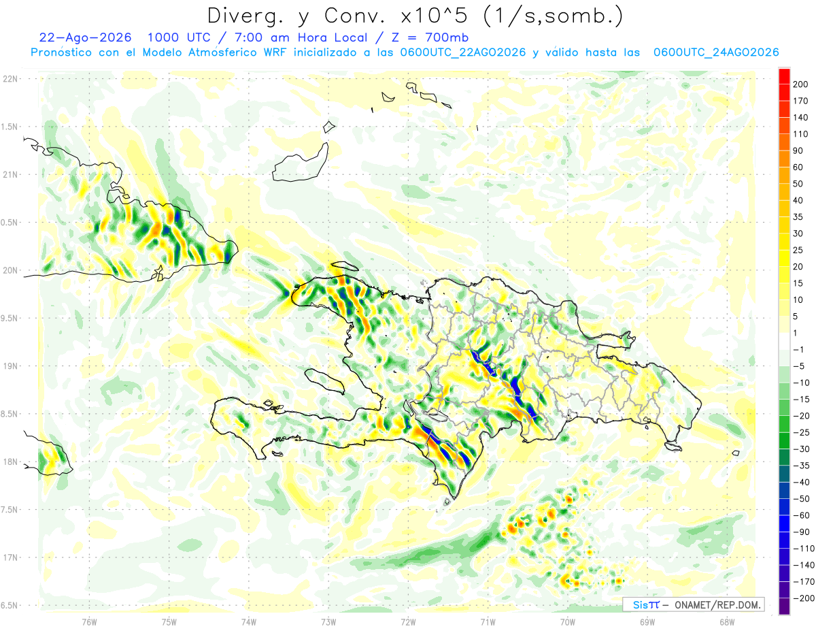Click the '18N' latitude label
Viewport: 816px width, 631px height.
pyautogui.click(x=10, y=462)
